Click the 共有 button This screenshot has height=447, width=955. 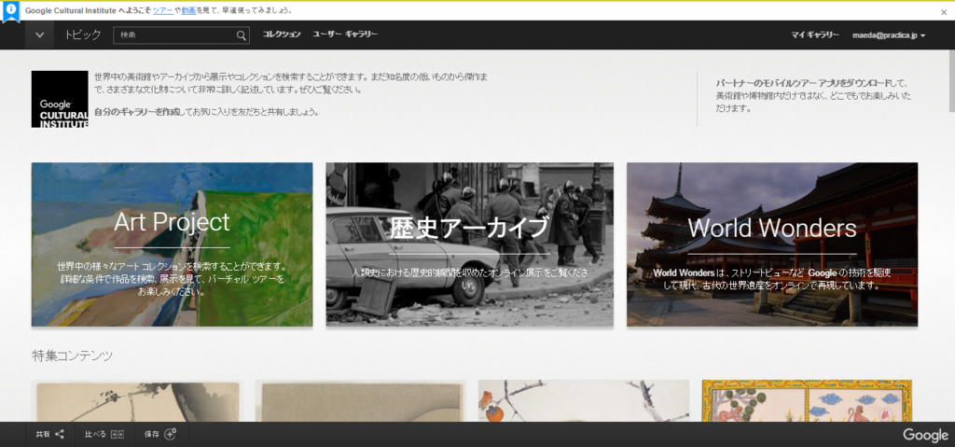[50, 434]
